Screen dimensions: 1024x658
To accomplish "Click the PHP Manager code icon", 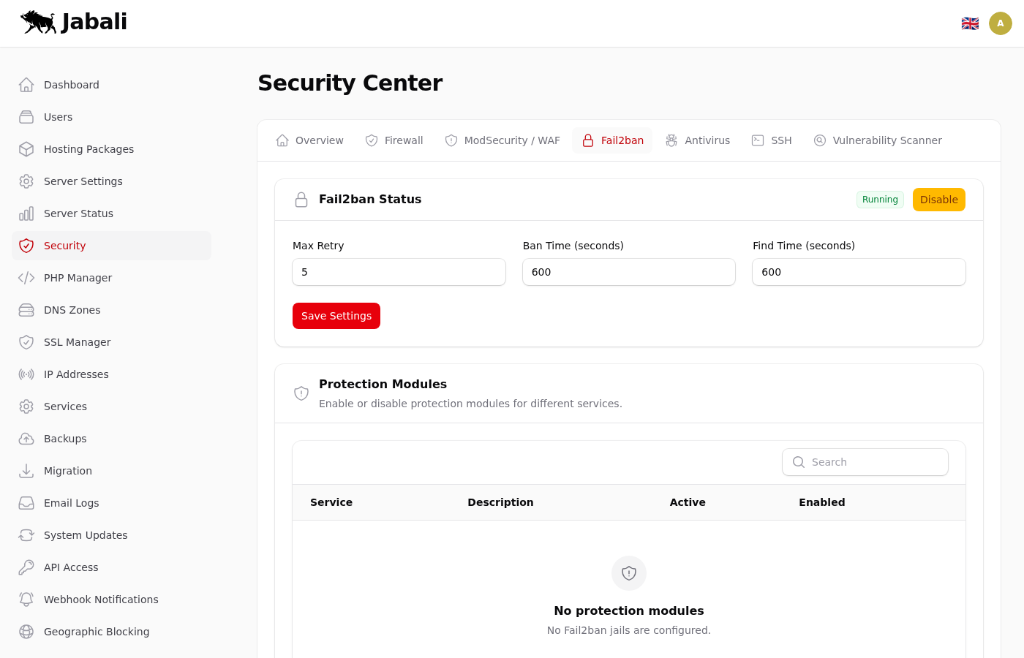I will 26,278.
